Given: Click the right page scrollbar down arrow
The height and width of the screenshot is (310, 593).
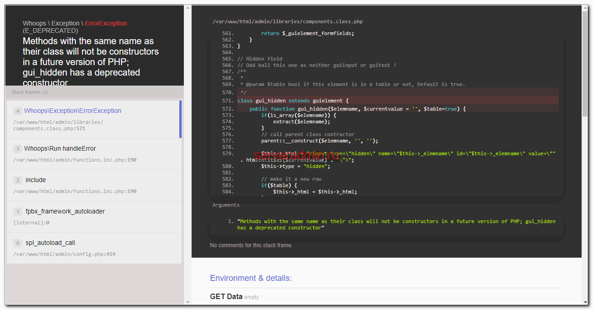Looking at the screenshot, I should [585, 301].
